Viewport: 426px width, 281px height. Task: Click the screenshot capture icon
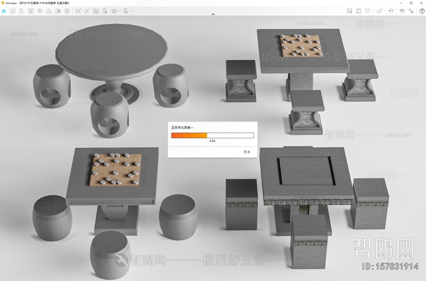pyautogui.click(x=78, y=11)
